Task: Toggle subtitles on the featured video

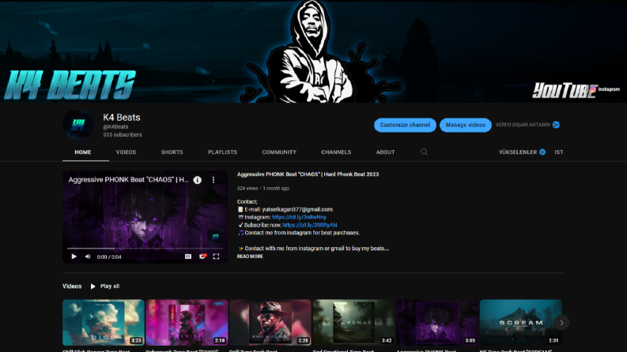Action: (x=188, y=257)
